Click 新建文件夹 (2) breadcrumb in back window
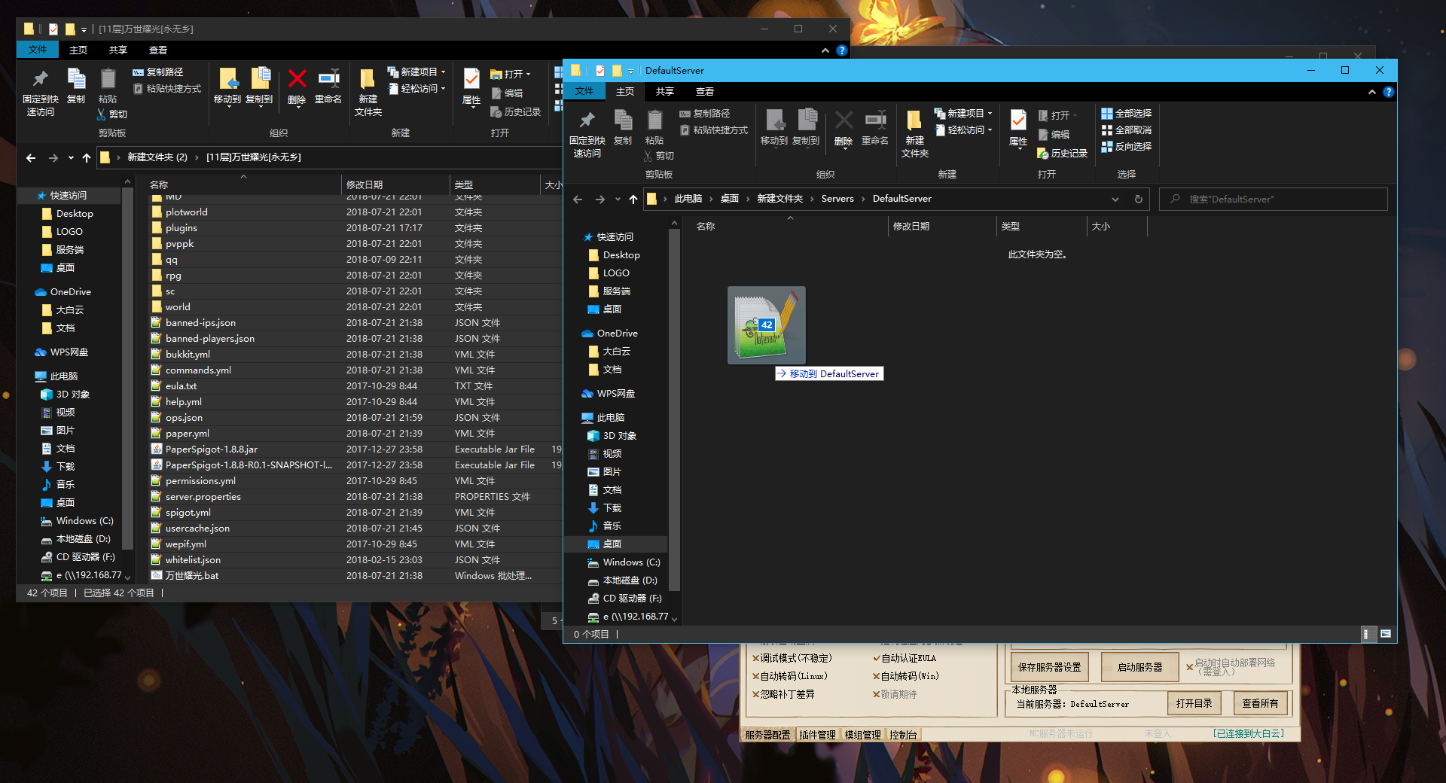The image size is (1446, 783). 157,157
